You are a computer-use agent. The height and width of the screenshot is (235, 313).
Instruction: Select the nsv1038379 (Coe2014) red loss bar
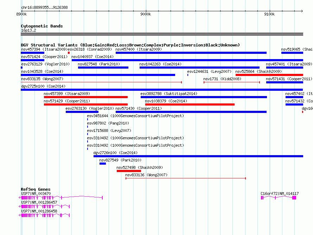point(190,104)
